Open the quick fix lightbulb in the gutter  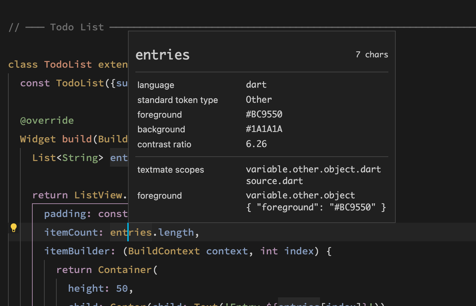(13, 228)
